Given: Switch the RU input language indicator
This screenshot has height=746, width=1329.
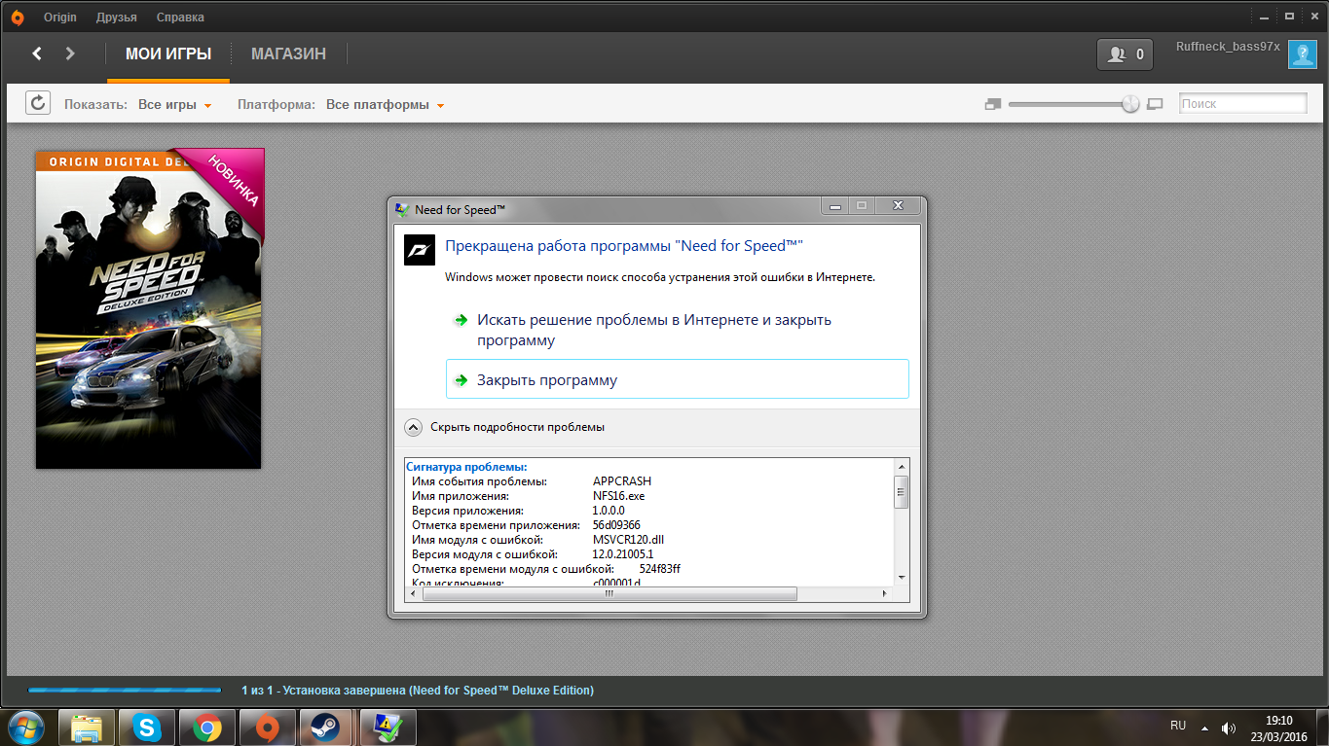Looking at the screenshot, I should pos(1178,727).
